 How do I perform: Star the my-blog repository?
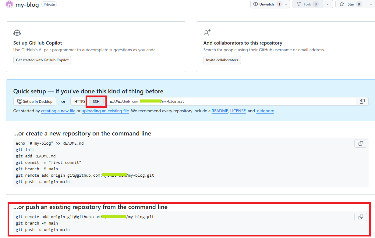[351, 4]
